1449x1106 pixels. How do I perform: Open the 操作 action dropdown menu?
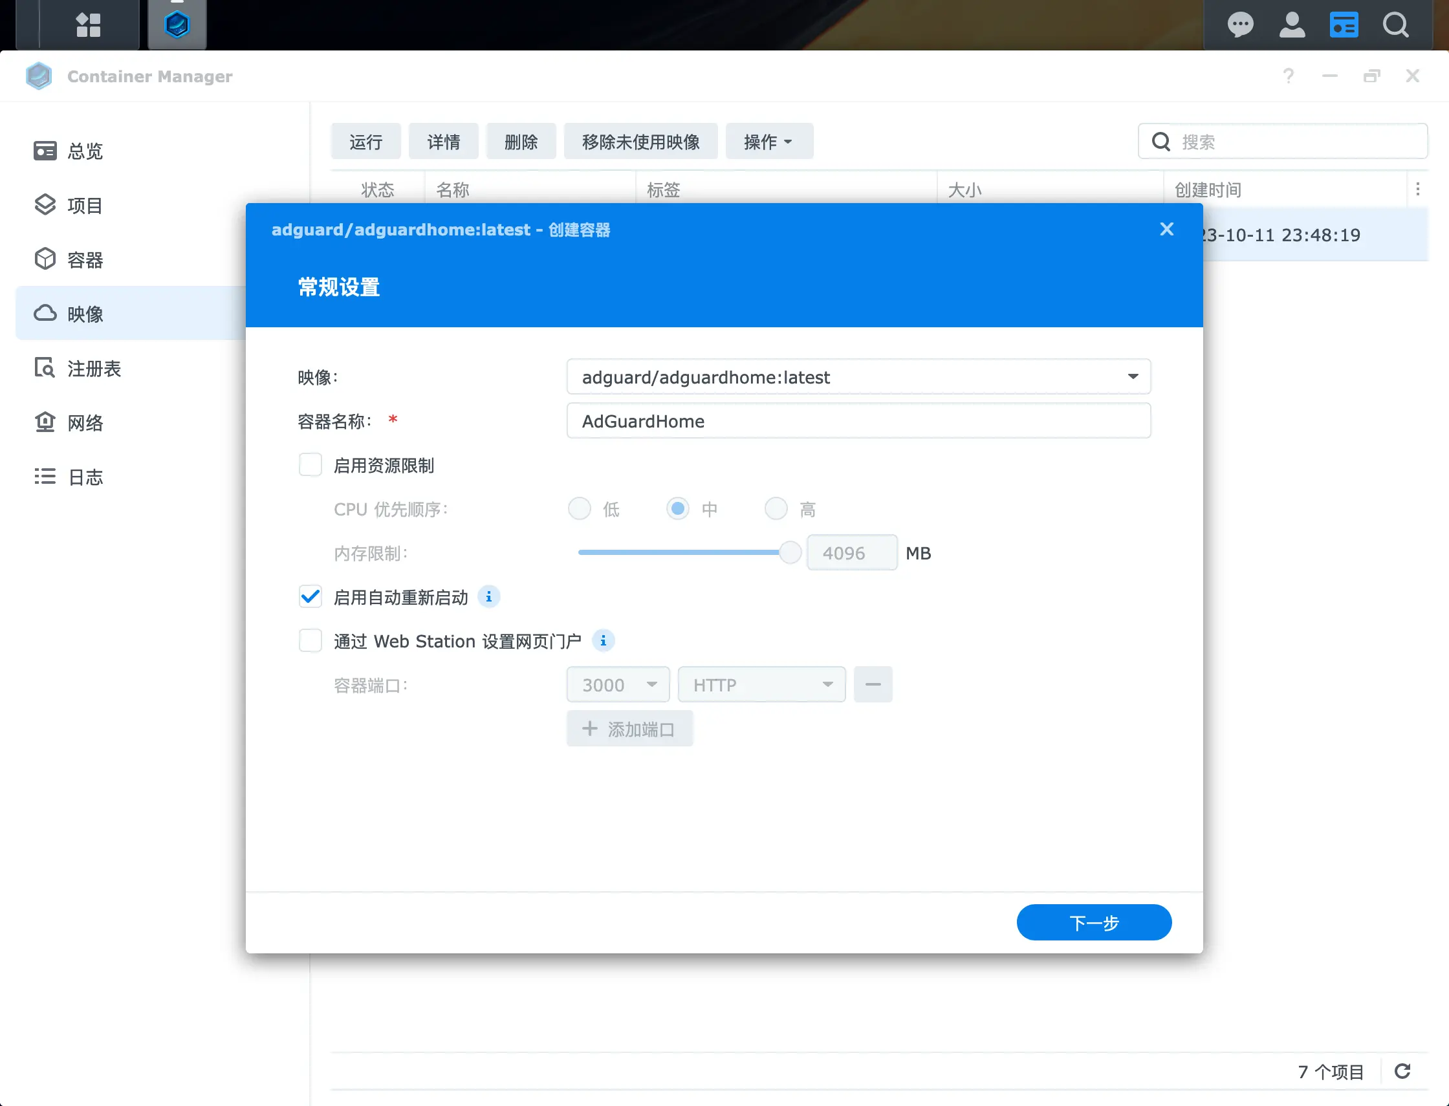769,142
